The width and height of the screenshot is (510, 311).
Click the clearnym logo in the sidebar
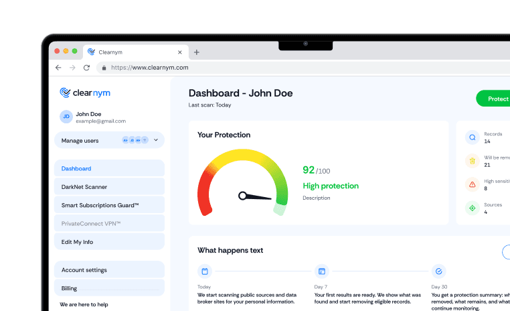[85, 92]
